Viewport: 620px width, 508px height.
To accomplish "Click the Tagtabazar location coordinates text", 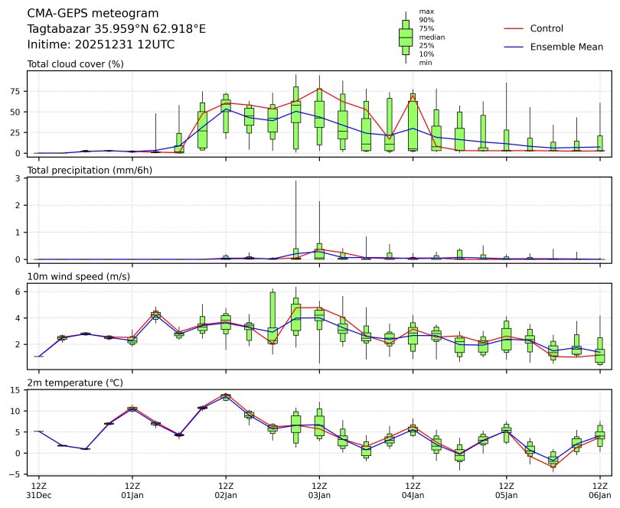I will (x=116, y=29).
